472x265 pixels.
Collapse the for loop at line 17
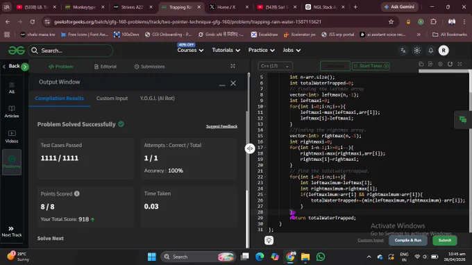(x=265, y=148)
